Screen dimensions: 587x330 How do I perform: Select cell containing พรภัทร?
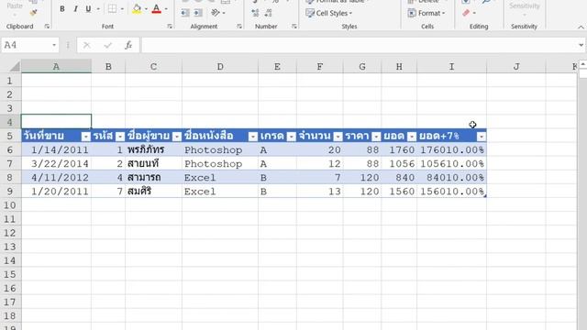pos(153,149)
